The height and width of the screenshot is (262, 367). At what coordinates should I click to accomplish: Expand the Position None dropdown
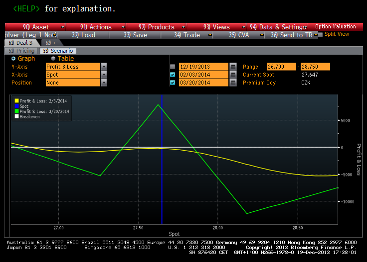[x=104, y=83]
